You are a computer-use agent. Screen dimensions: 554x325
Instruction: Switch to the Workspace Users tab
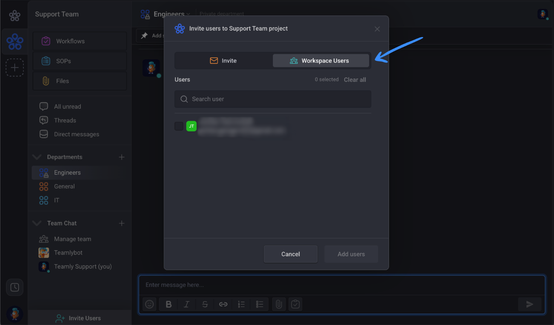(321, 60)
